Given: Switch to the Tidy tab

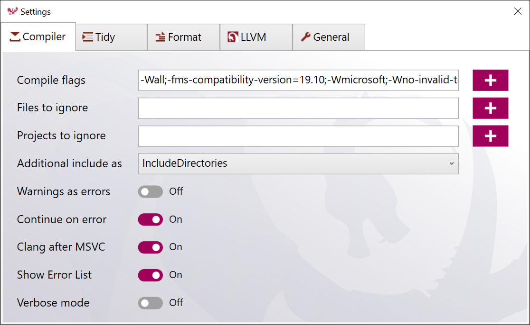Looking at the screenshot, I should coord(111,37).
